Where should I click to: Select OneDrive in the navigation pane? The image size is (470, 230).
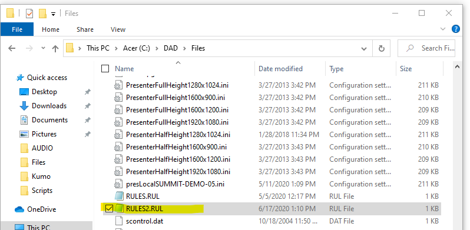[42, 209]
